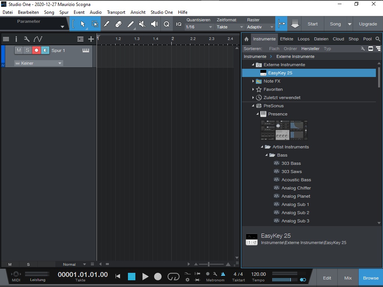Viewport: 383px width, 287px height.
Task: Click the Autoscroll down-arrow icon
Action: pos(295,24)
